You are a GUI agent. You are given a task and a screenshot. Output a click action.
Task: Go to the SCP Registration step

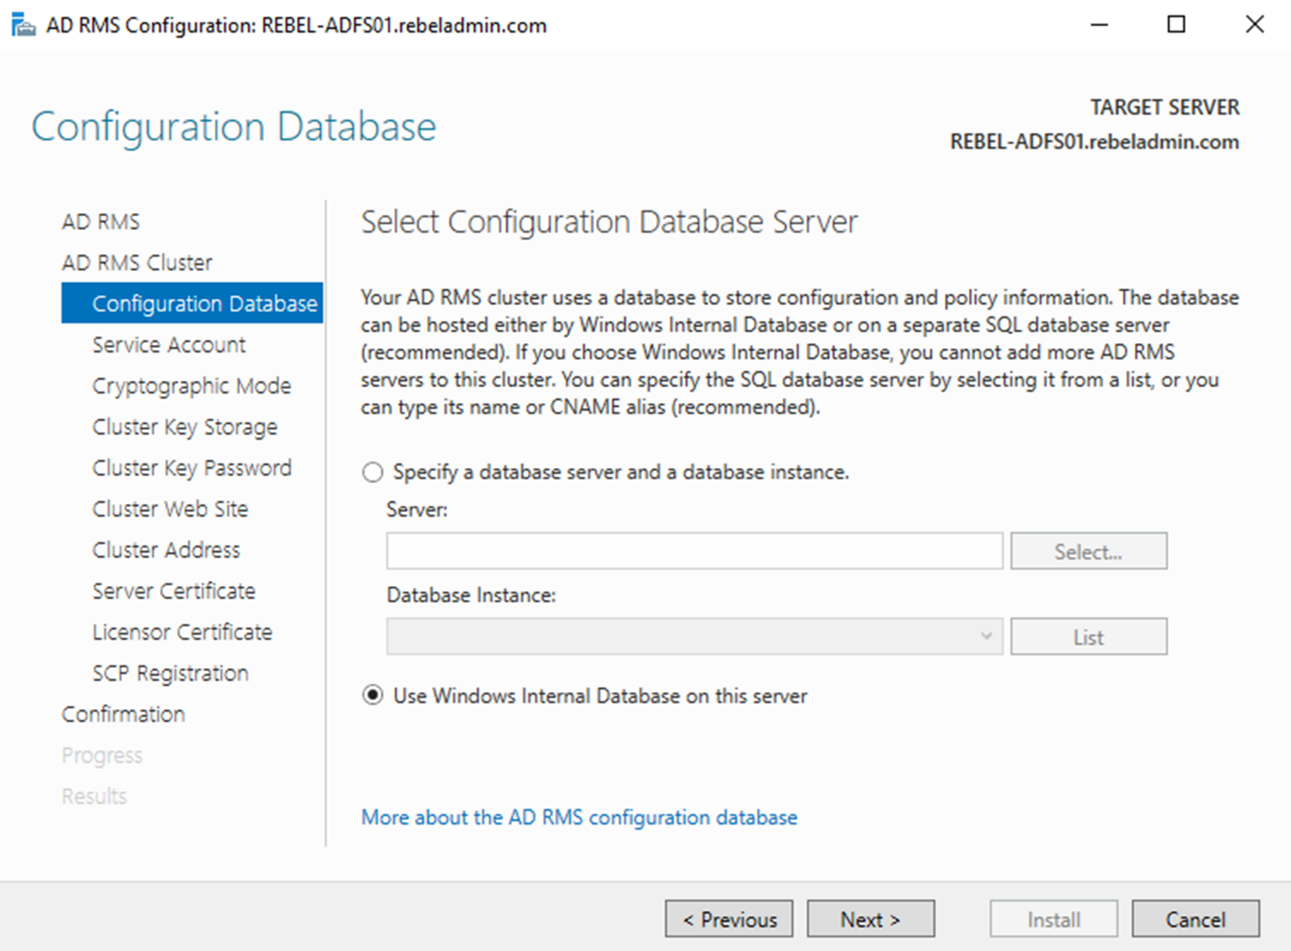click(x=170, y=674)
